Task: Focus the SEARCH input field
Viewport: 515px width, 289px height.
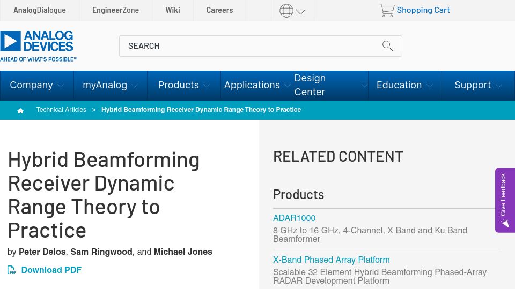Action: (261, 46)
